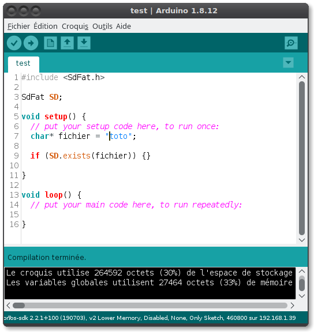Click 'void setup() {' line

coord(54,116)
